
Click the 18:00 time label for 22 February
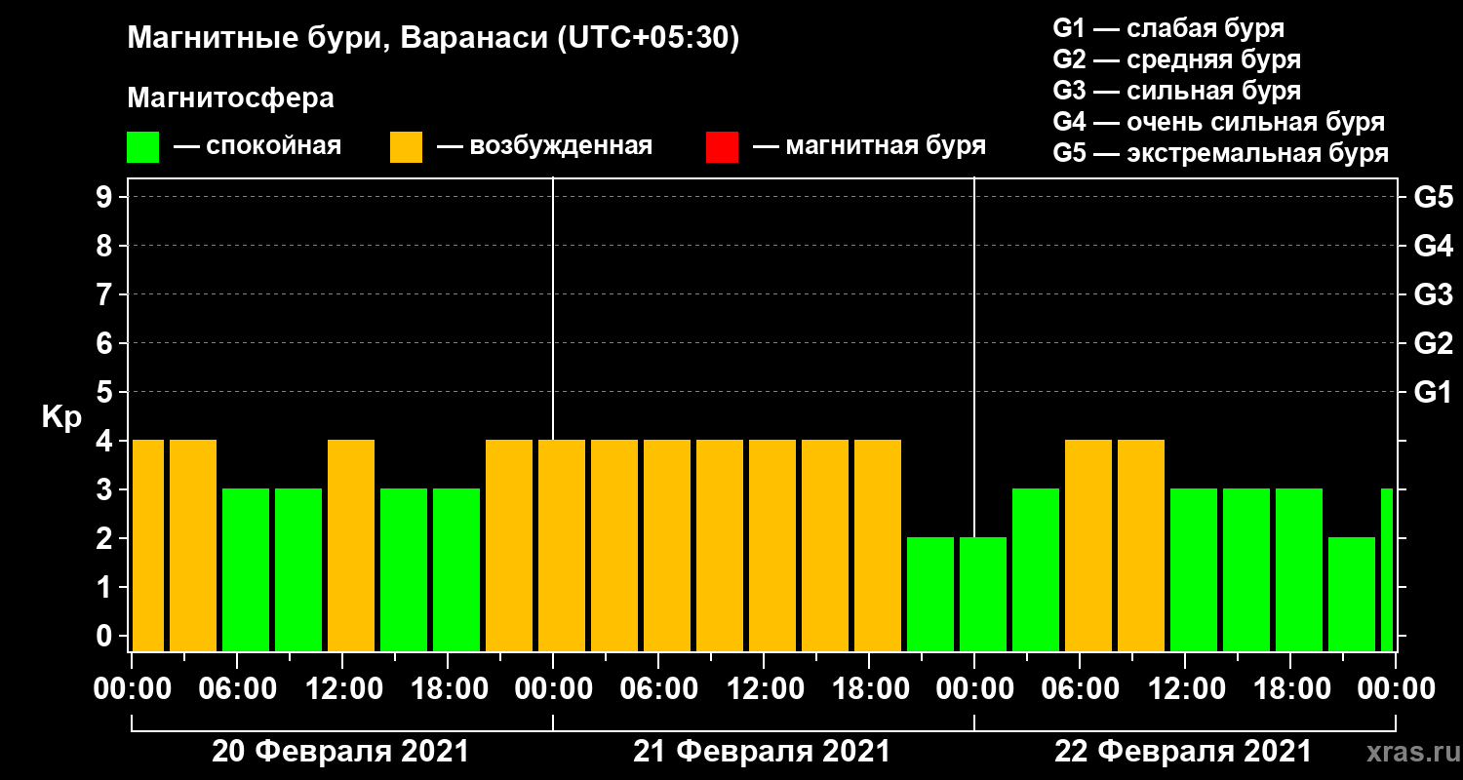(x=1290, y=688)
